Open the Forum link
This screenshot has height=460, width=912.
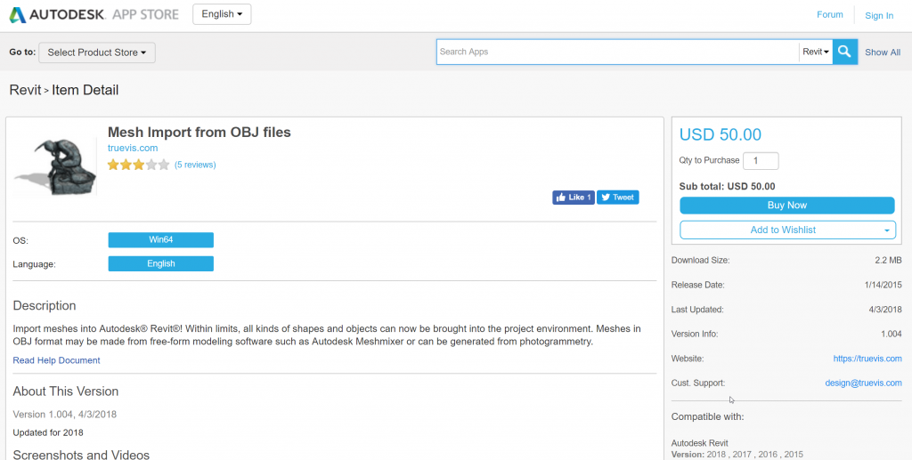coord(829,14)
